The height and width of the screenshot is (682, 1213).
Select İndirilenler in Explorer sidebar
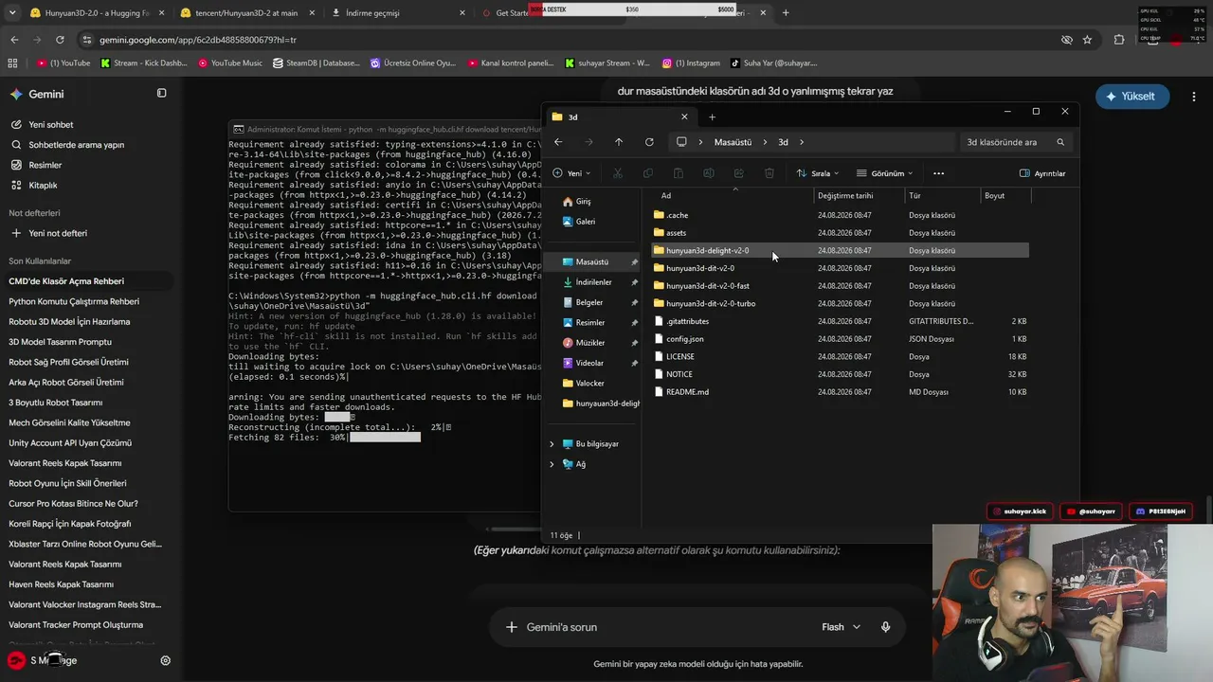[587, 282]
